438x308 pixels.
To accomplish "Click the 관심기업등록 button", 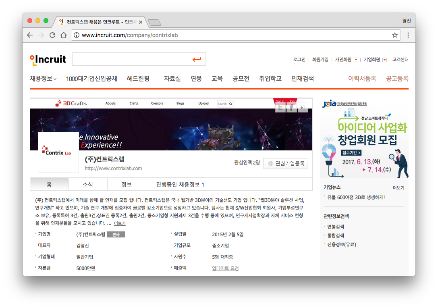I will (x=286, y=164).
